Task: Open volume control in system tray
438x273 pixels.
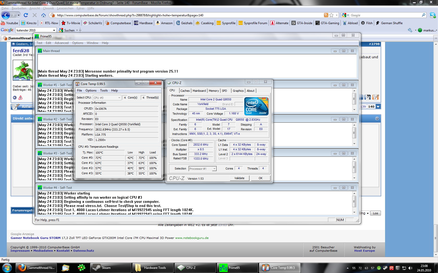Action: coord(410,268)
